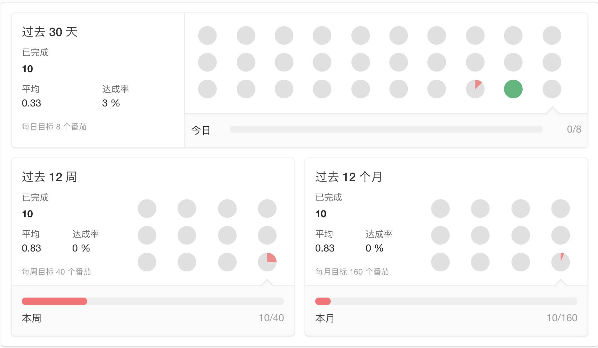Click the 过去 12 个月 heading
This screenshot has height=348, width=598.
click(x=349, y=177)
